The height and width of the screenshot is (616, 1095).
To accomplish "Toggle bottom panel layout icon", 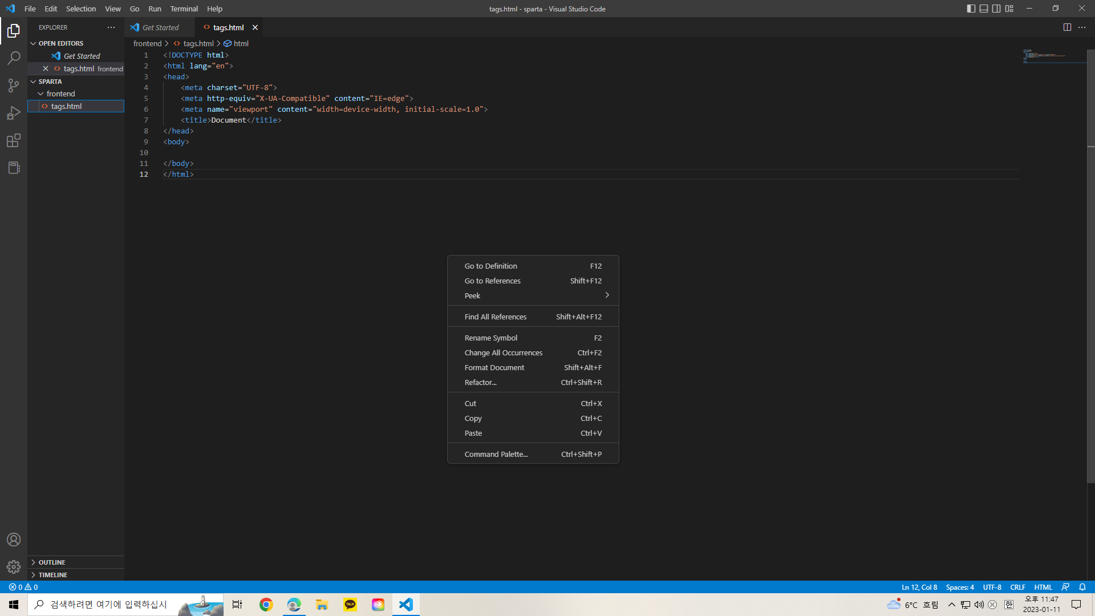I will (984, 9).
